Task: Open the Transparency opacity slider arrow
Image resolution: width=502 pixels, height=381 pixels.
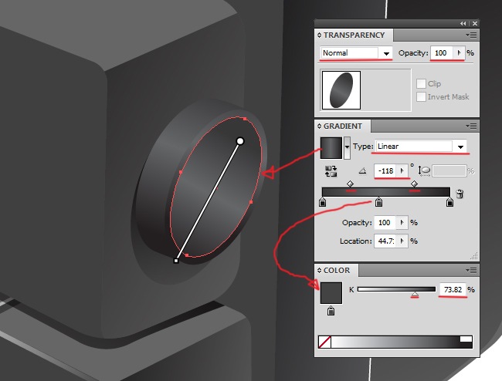Action: tap(459, 53)
